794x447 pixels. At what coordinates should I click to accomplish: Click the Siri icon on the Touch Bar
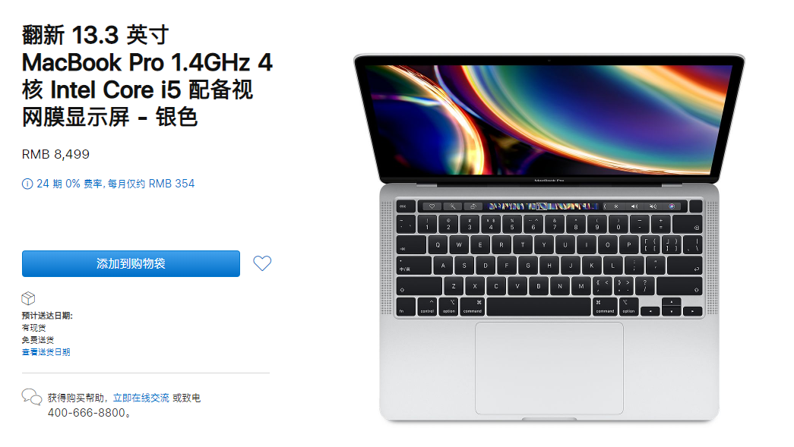(x=672, y=206)
